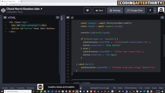The height and width of the screenshot is (93, 165).
Task: Open Embed options
Action: coord(147,88)
